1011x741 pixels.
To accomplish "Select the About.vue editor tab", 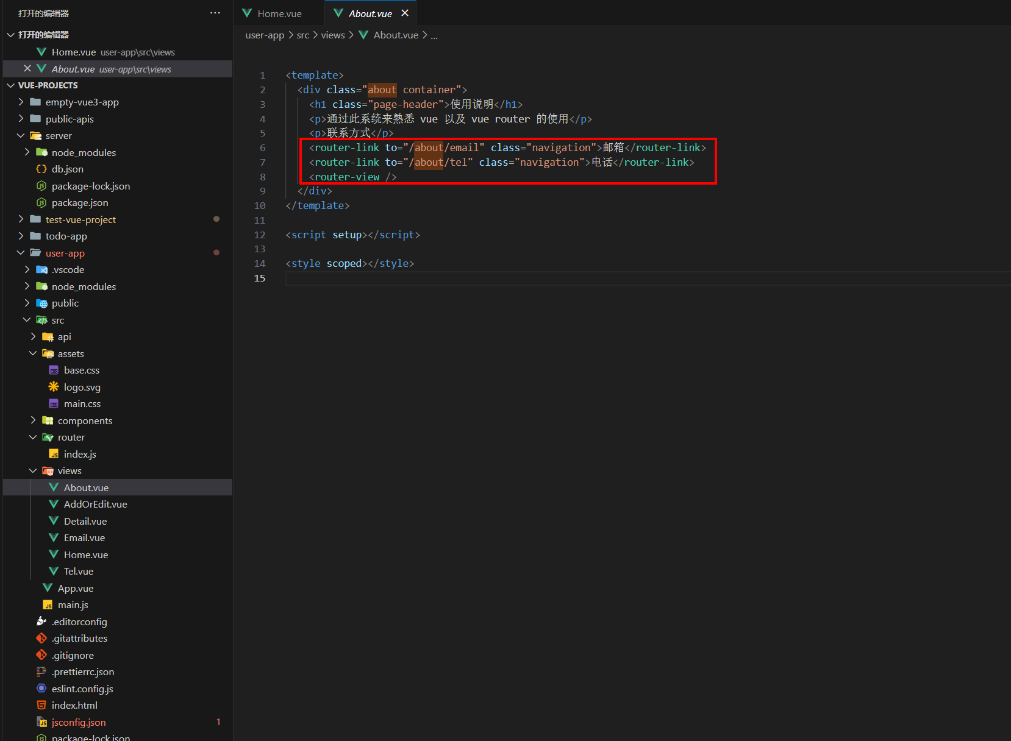I will 370,13.
